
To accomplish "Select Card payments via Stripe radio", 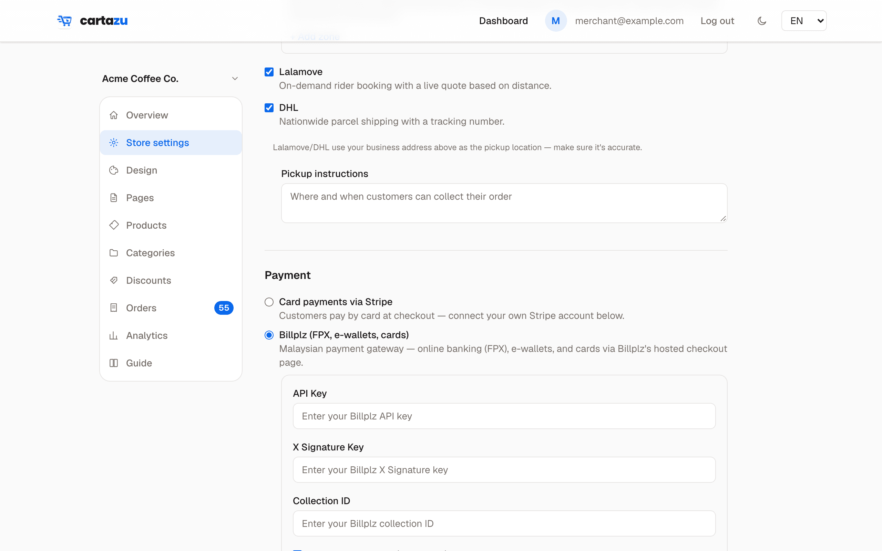I will coord(269,302).
